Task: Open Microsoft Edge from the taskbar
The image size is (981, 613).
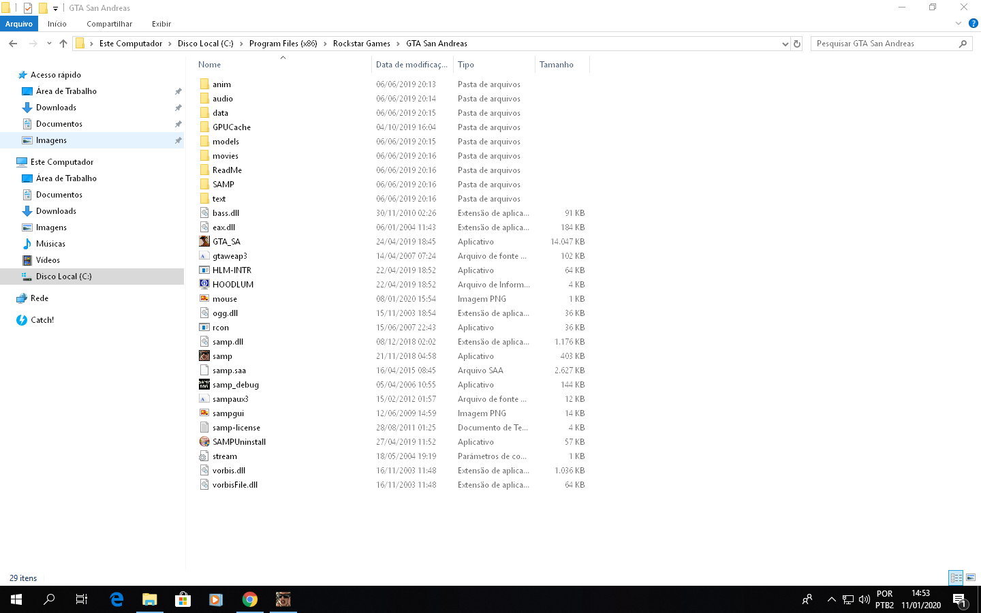Action: pos(116,599)
